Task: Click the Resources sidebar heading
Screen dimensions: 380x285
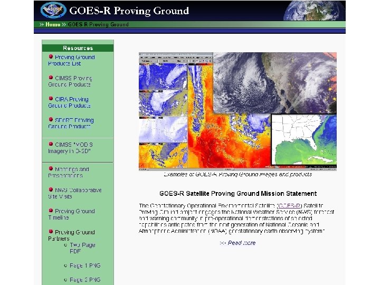Action: pos(78,48)
